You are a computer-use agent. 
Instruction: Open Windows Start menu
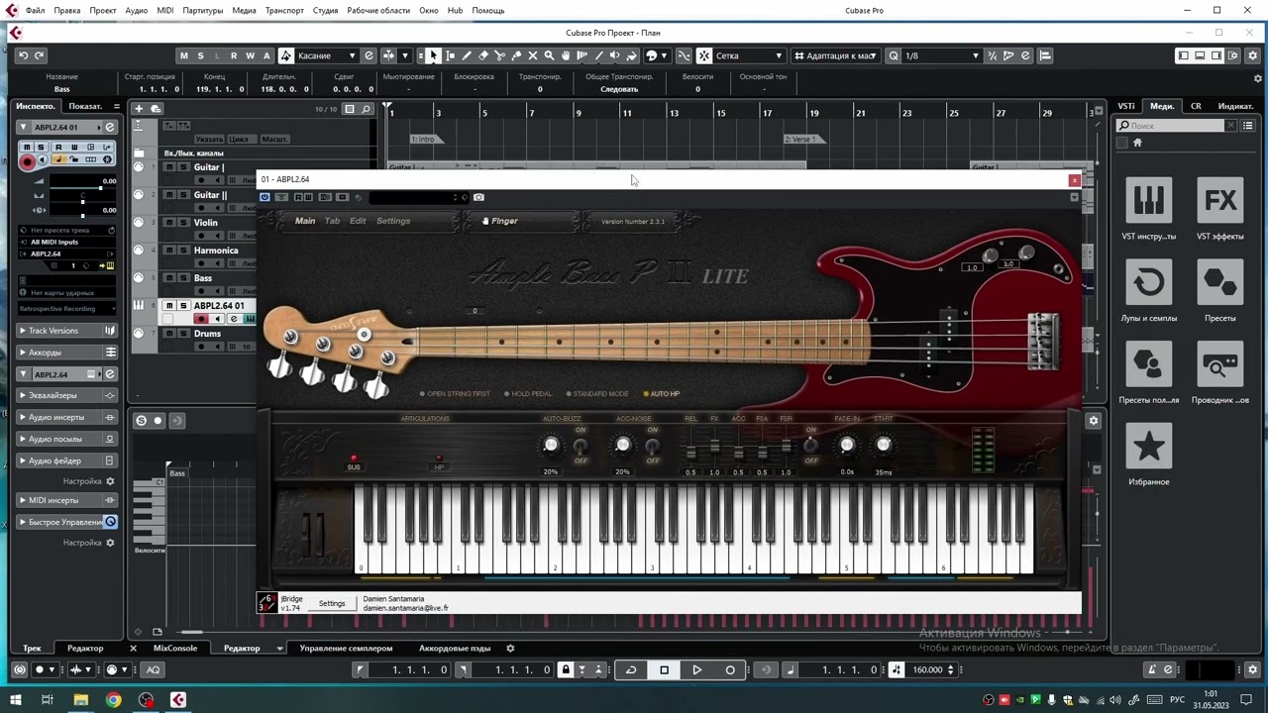pyautogui.click(x=15, y=700)
